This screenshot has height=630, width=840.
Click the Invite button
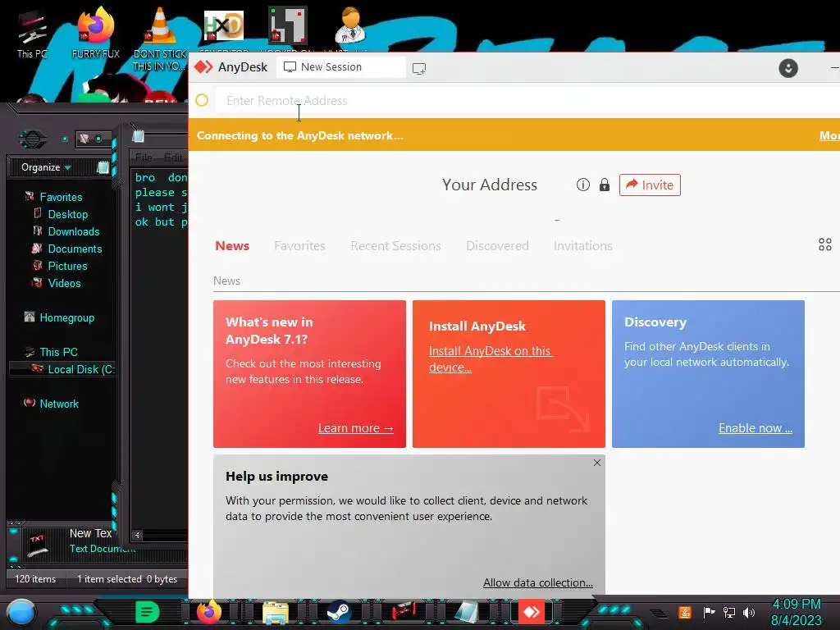tap(650, 185)
